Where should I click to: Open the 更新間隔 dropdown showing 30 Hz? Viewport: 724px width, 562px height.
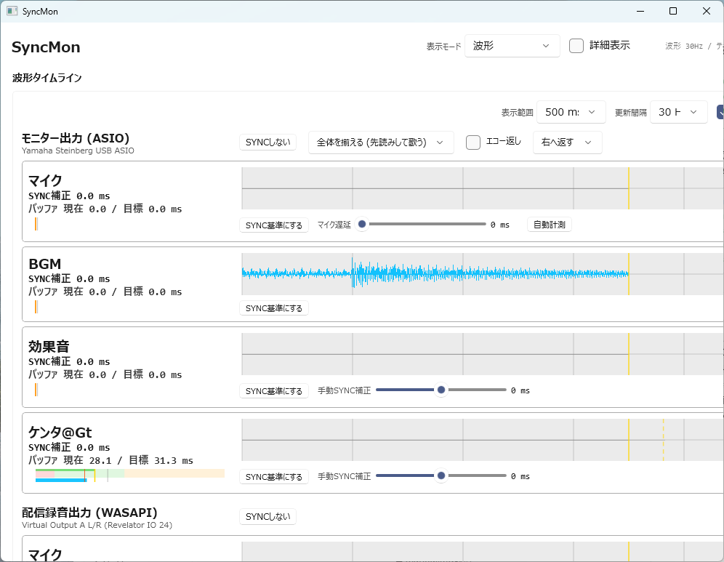[679, 112]
